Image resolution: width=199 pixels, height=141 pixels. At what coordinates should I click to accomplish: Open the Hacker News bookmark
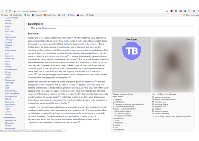coord(50,15)
